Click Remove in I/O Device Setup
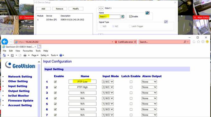This screenshot has height=117, width=211. [59, 9]
